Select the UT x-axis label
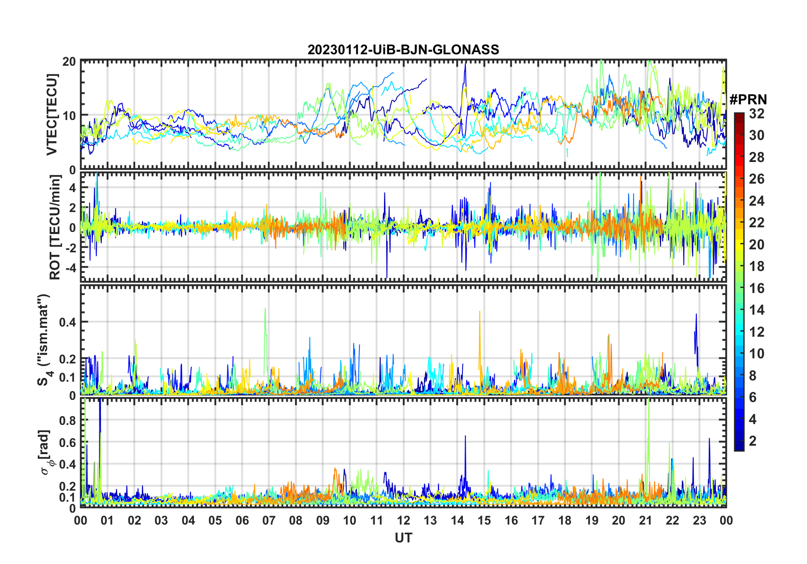 click(403, 538)
